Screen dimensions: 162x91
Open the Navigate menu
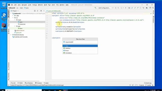24,5
